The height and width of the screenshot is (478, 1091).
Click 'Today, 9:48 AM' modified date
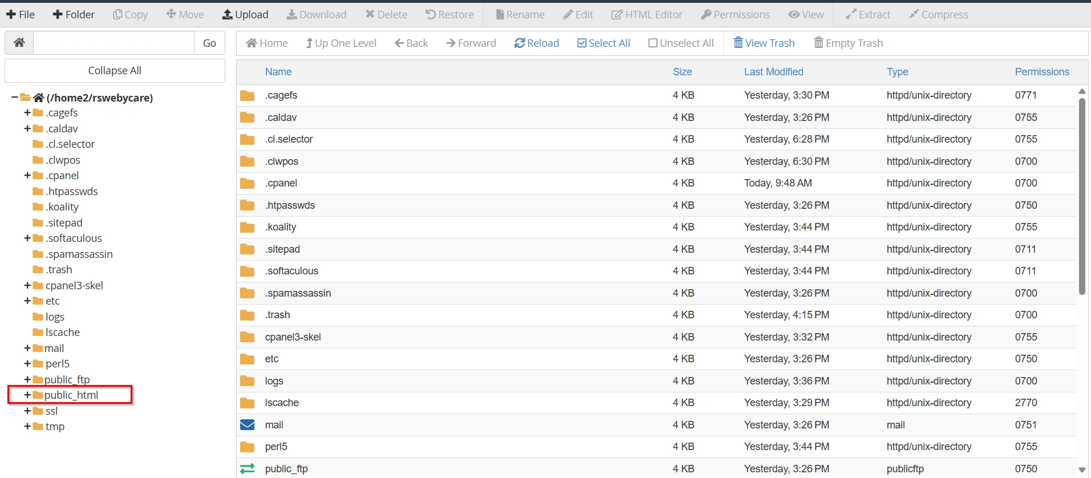tap(778, 183)
